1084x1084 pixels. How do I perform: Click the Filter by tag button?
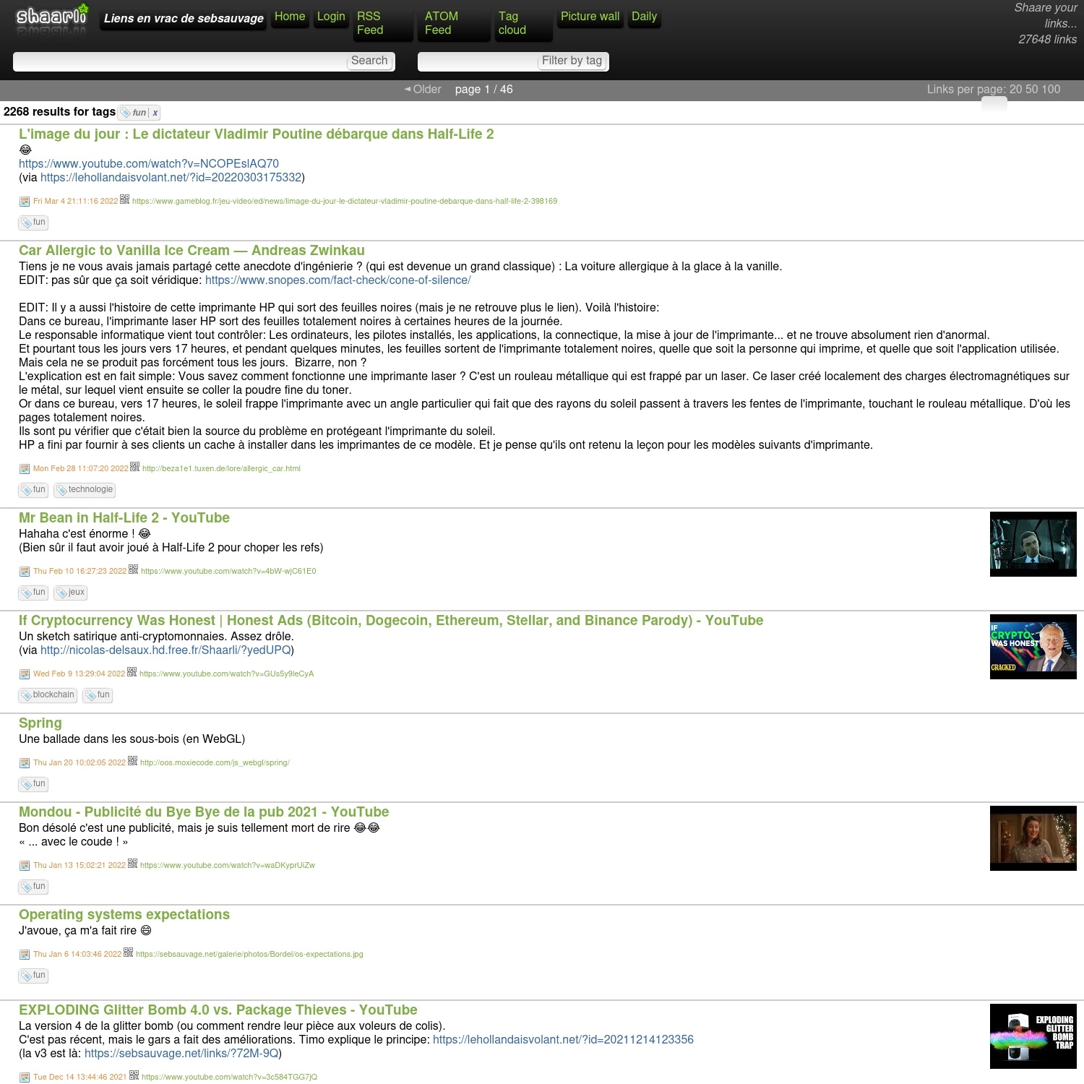click(572, 61)
